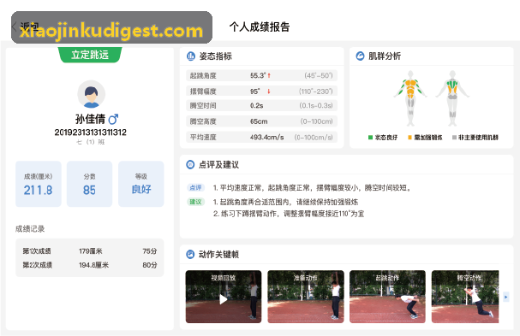Select the 立定跳远 green tab
The image size is (520, 336).
(90, 55)
